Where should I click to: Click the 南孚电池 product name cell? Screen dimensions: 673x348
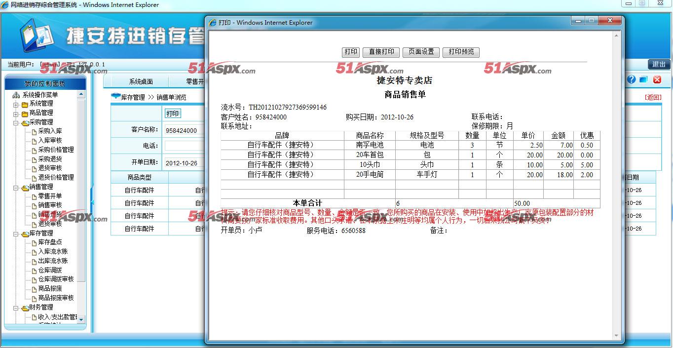click(x=370, y=145)
